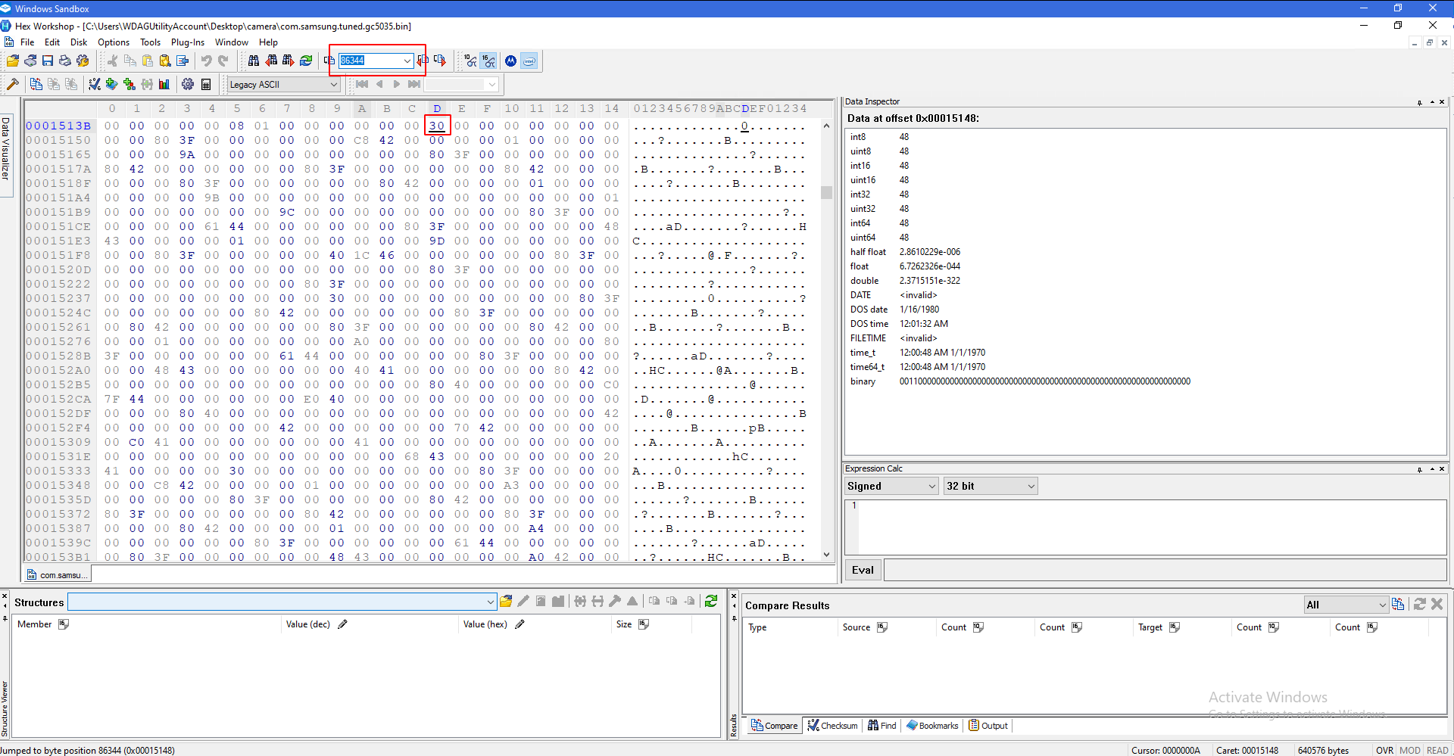
Task: Click open structure library folder icon
Action: [506, 602]
